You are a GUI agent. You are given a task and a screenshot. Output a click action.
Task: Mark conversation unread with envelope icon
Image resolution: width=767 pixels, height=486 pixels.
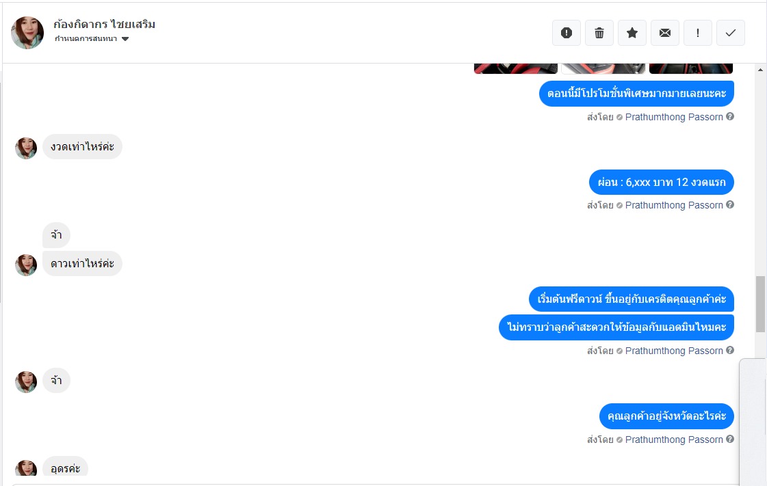665,33
